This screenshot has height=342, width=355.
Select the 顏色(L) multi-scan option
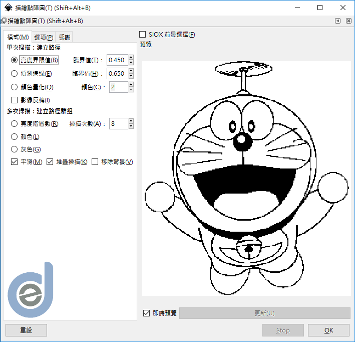point(14,137)
